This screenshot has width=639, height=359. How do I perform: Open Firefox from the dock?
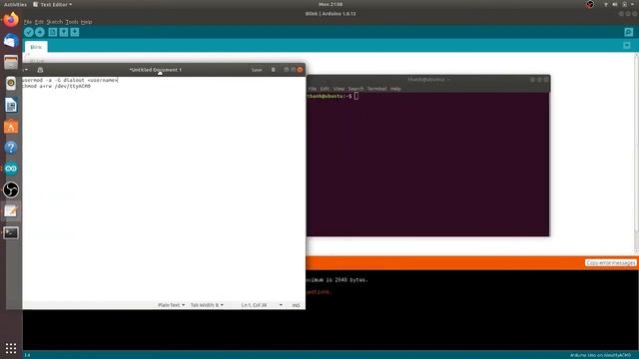click(x=11, y=20)
